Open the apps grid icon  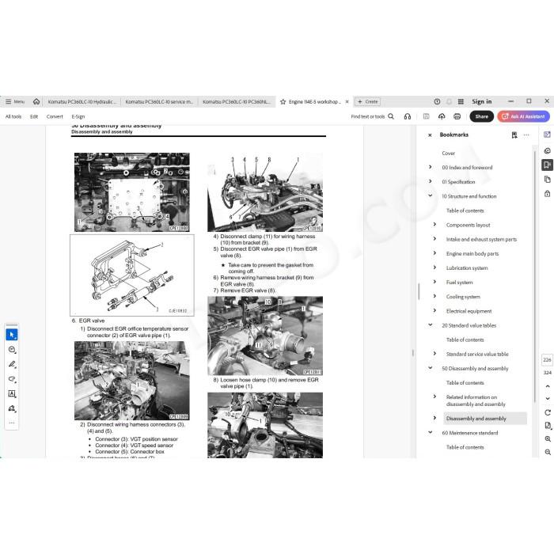[461, 101]
